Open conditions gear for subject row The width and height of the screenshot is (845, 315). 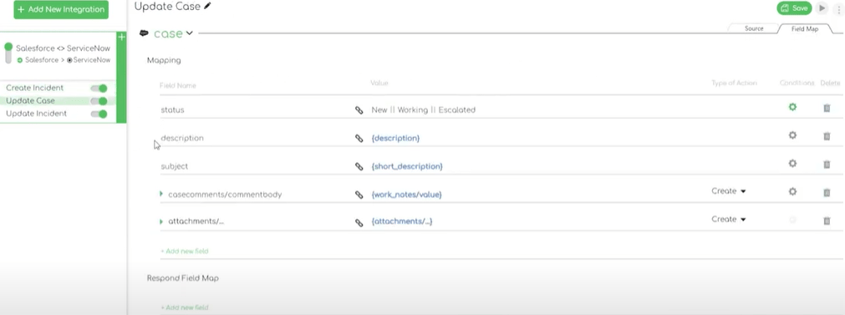tap(792, 163)
